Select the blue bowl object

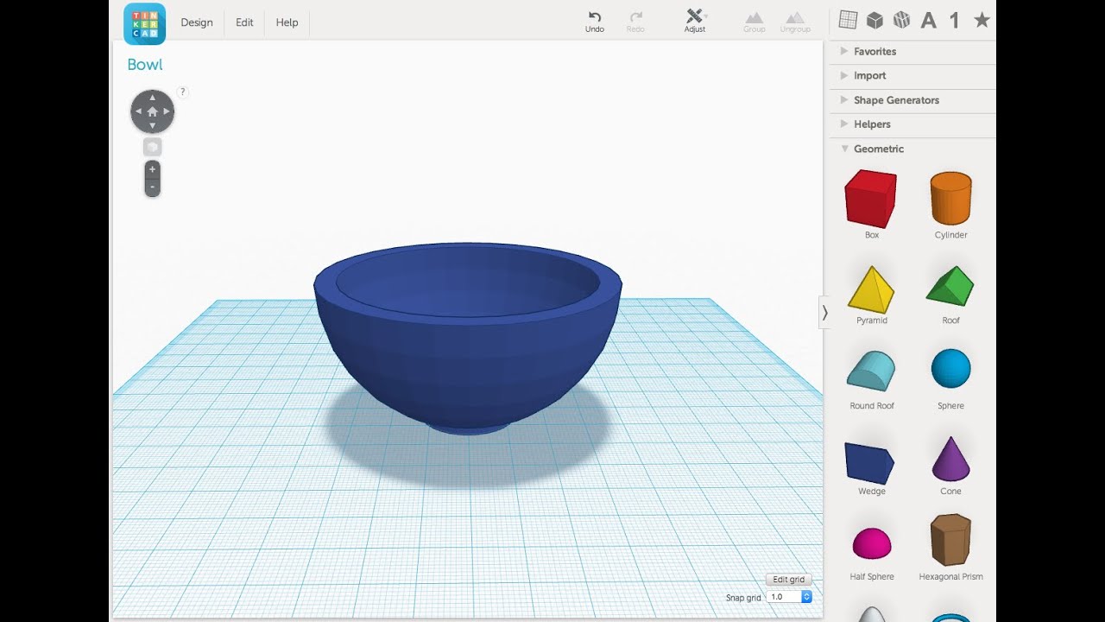coord(467,339)
